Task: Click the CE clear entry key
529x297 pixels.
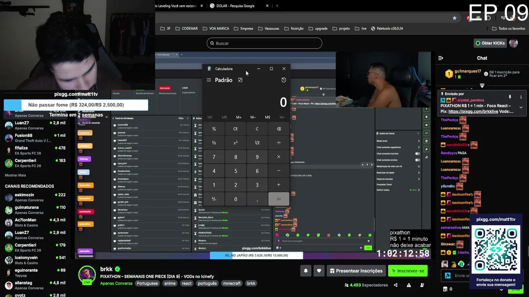Action: 236,129
